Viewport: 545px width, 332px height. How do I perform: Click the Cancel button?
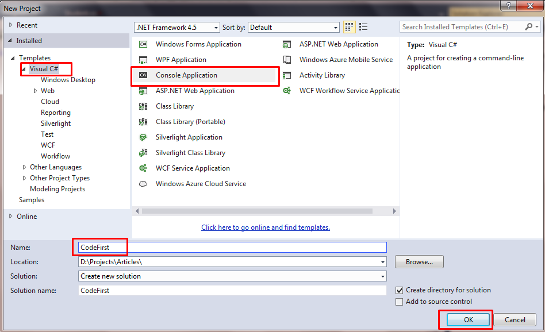[515, 319]
